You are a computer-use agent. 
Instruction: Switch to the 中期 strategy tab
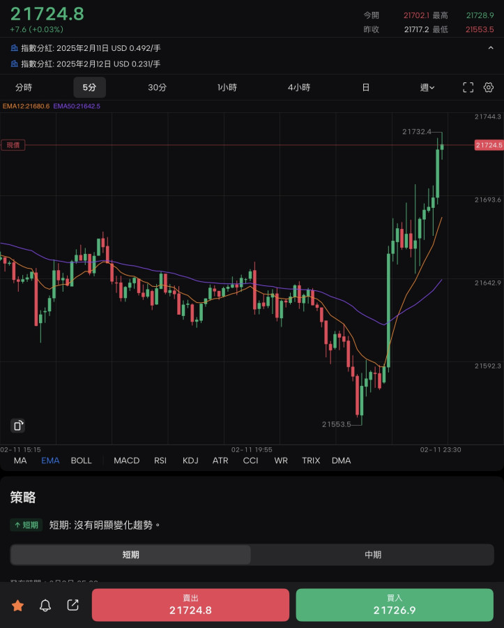click(x=372, y=555)
